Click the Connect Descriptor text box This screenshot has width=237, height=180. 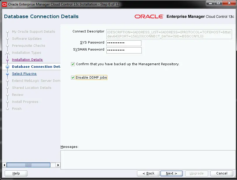click(169, 34)
